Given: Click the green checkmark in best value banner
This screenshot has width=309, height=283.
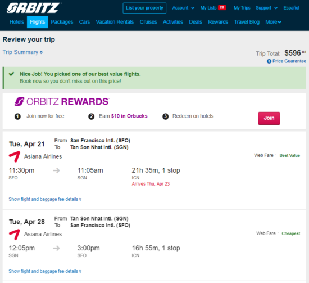Looking at the screenshot, I should 11,74.
